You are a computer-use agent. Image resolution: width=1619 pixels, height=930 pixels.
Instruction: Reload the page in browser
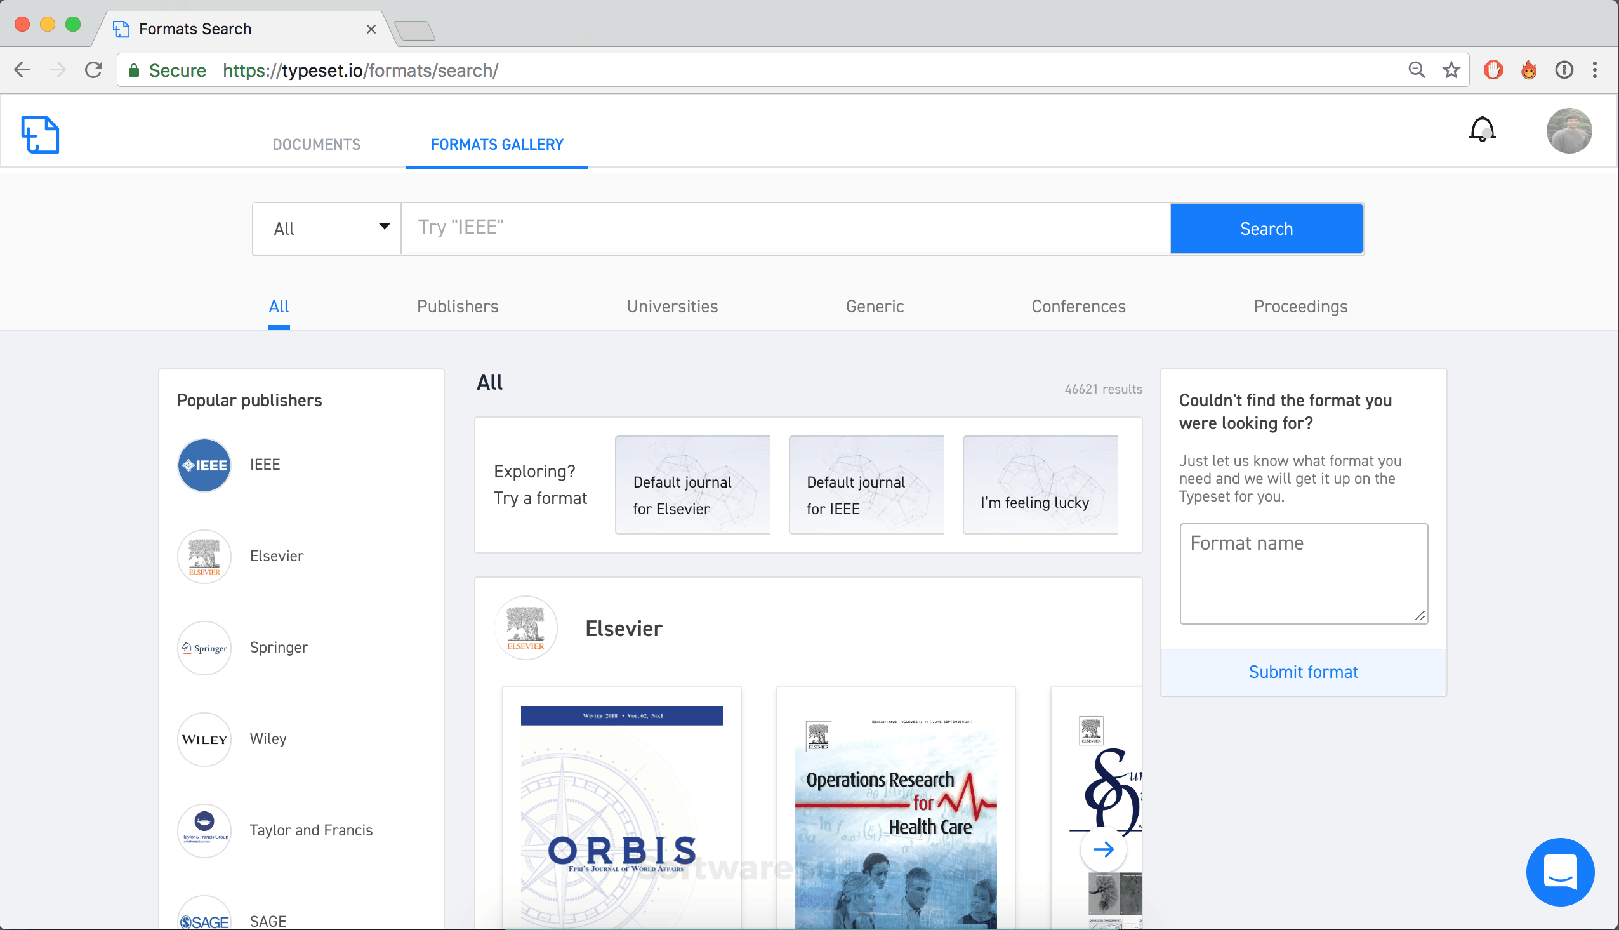[x=94, y=70]
